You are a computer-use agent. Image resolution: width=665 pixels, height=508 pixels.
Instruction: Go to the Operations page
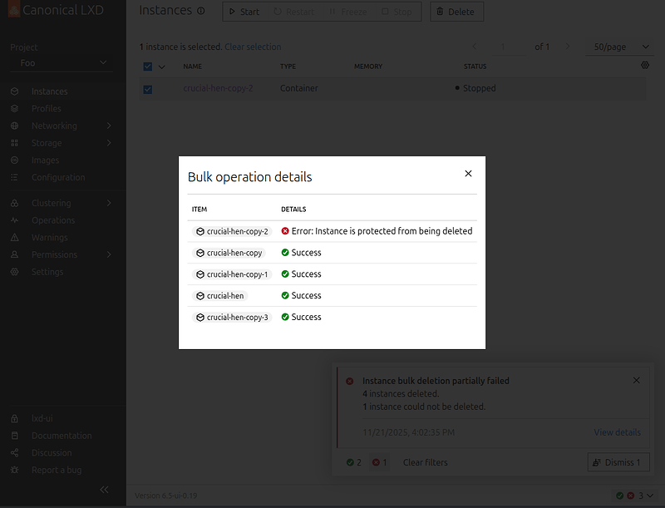click(x=53, y=220)
